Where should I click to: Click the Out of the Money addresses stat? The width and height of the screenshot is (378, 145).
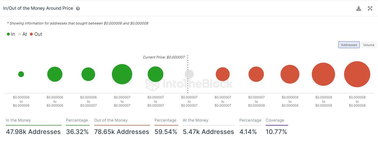122,132
